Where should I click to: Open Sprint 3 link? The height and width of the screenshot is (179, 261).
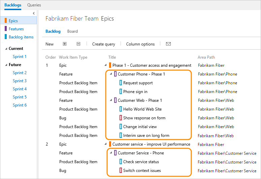tap(20, 81)
